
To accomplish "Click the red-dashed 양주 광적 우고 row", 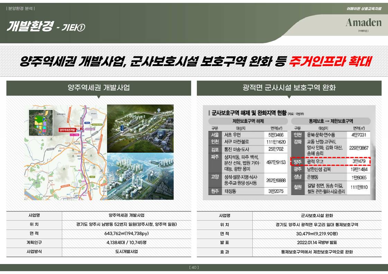I will click(330, 161).
